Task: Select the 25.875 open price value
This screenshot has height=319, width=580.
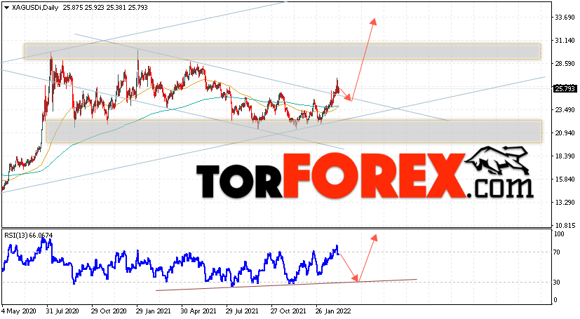Action: point(72,8)
